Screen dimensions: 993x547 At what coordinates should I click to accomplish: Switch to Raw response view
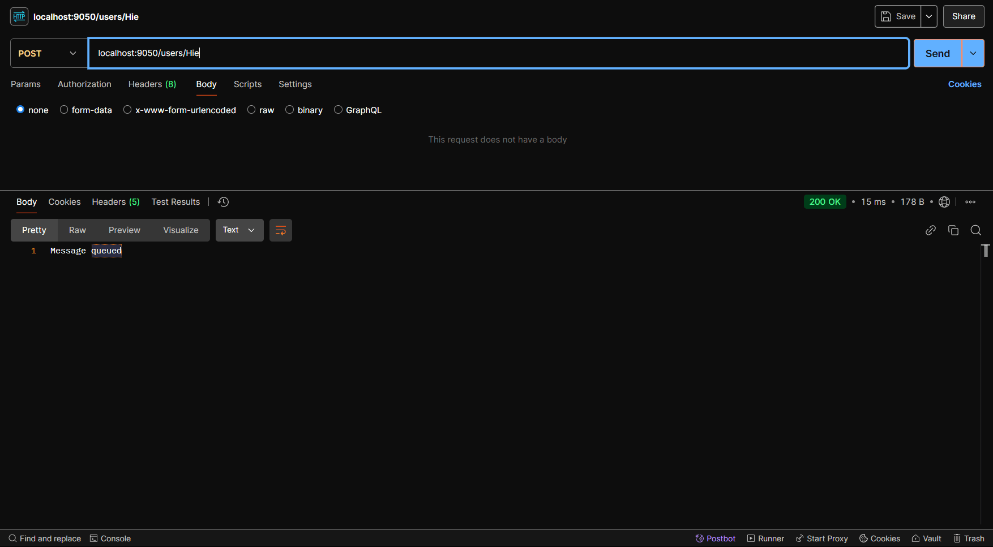(x=78, y=230)
